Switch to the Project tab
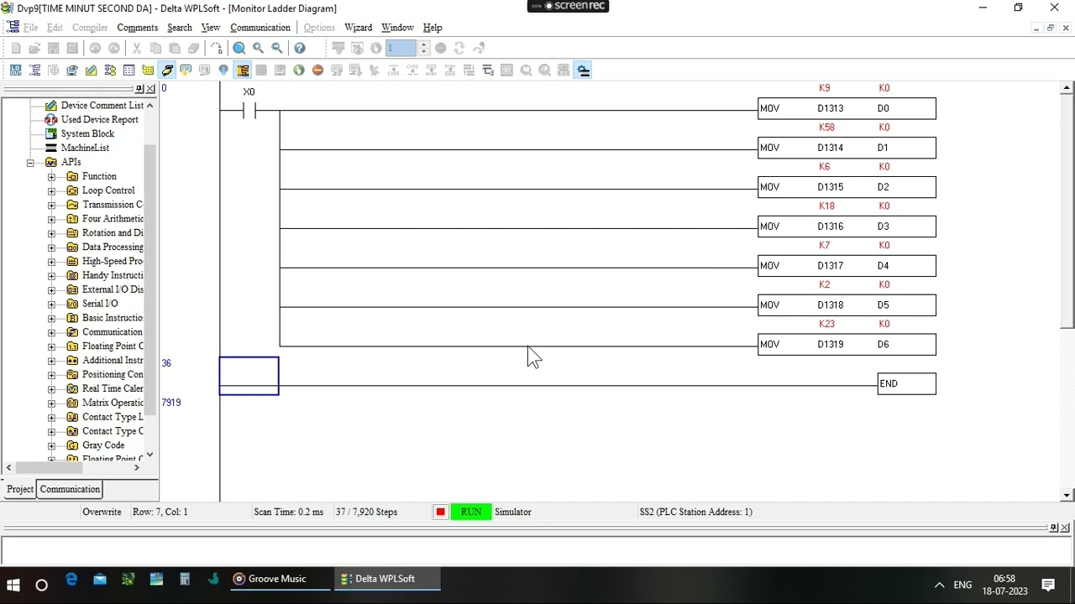 pyautogui.click(x=20, y=489)
